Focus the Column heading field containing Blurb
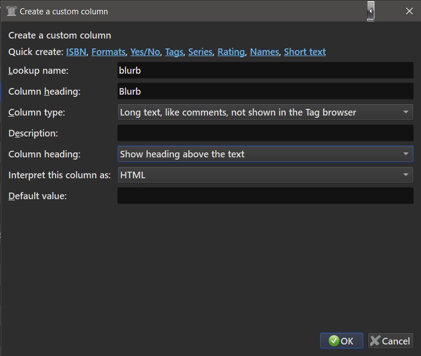The width and height of the screenshot is (421, 356). 265,91
